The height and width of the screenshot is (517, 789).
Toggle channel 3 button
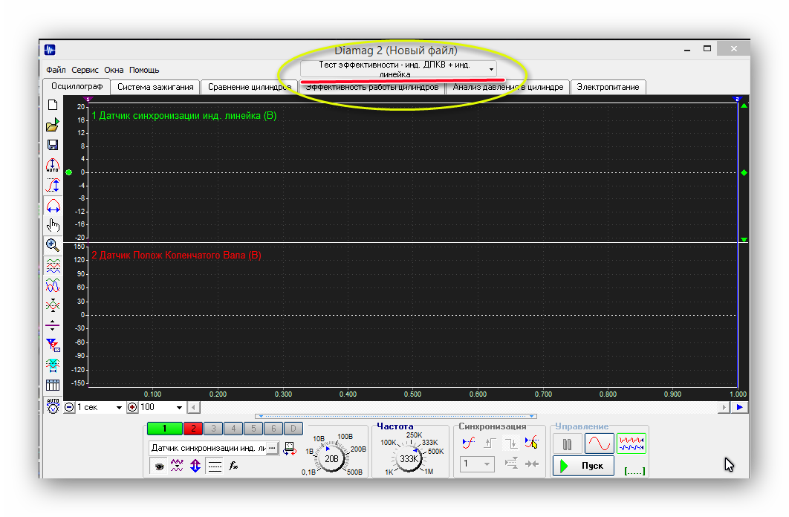213,429
